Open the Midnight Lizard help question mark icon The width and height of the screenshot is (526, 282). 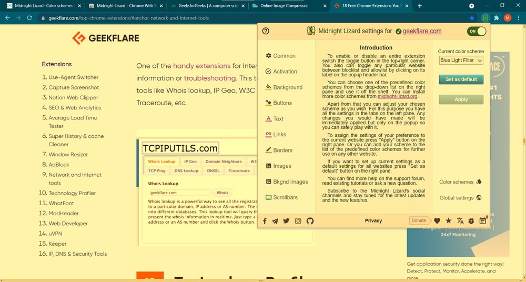click(x=266, y=31)
